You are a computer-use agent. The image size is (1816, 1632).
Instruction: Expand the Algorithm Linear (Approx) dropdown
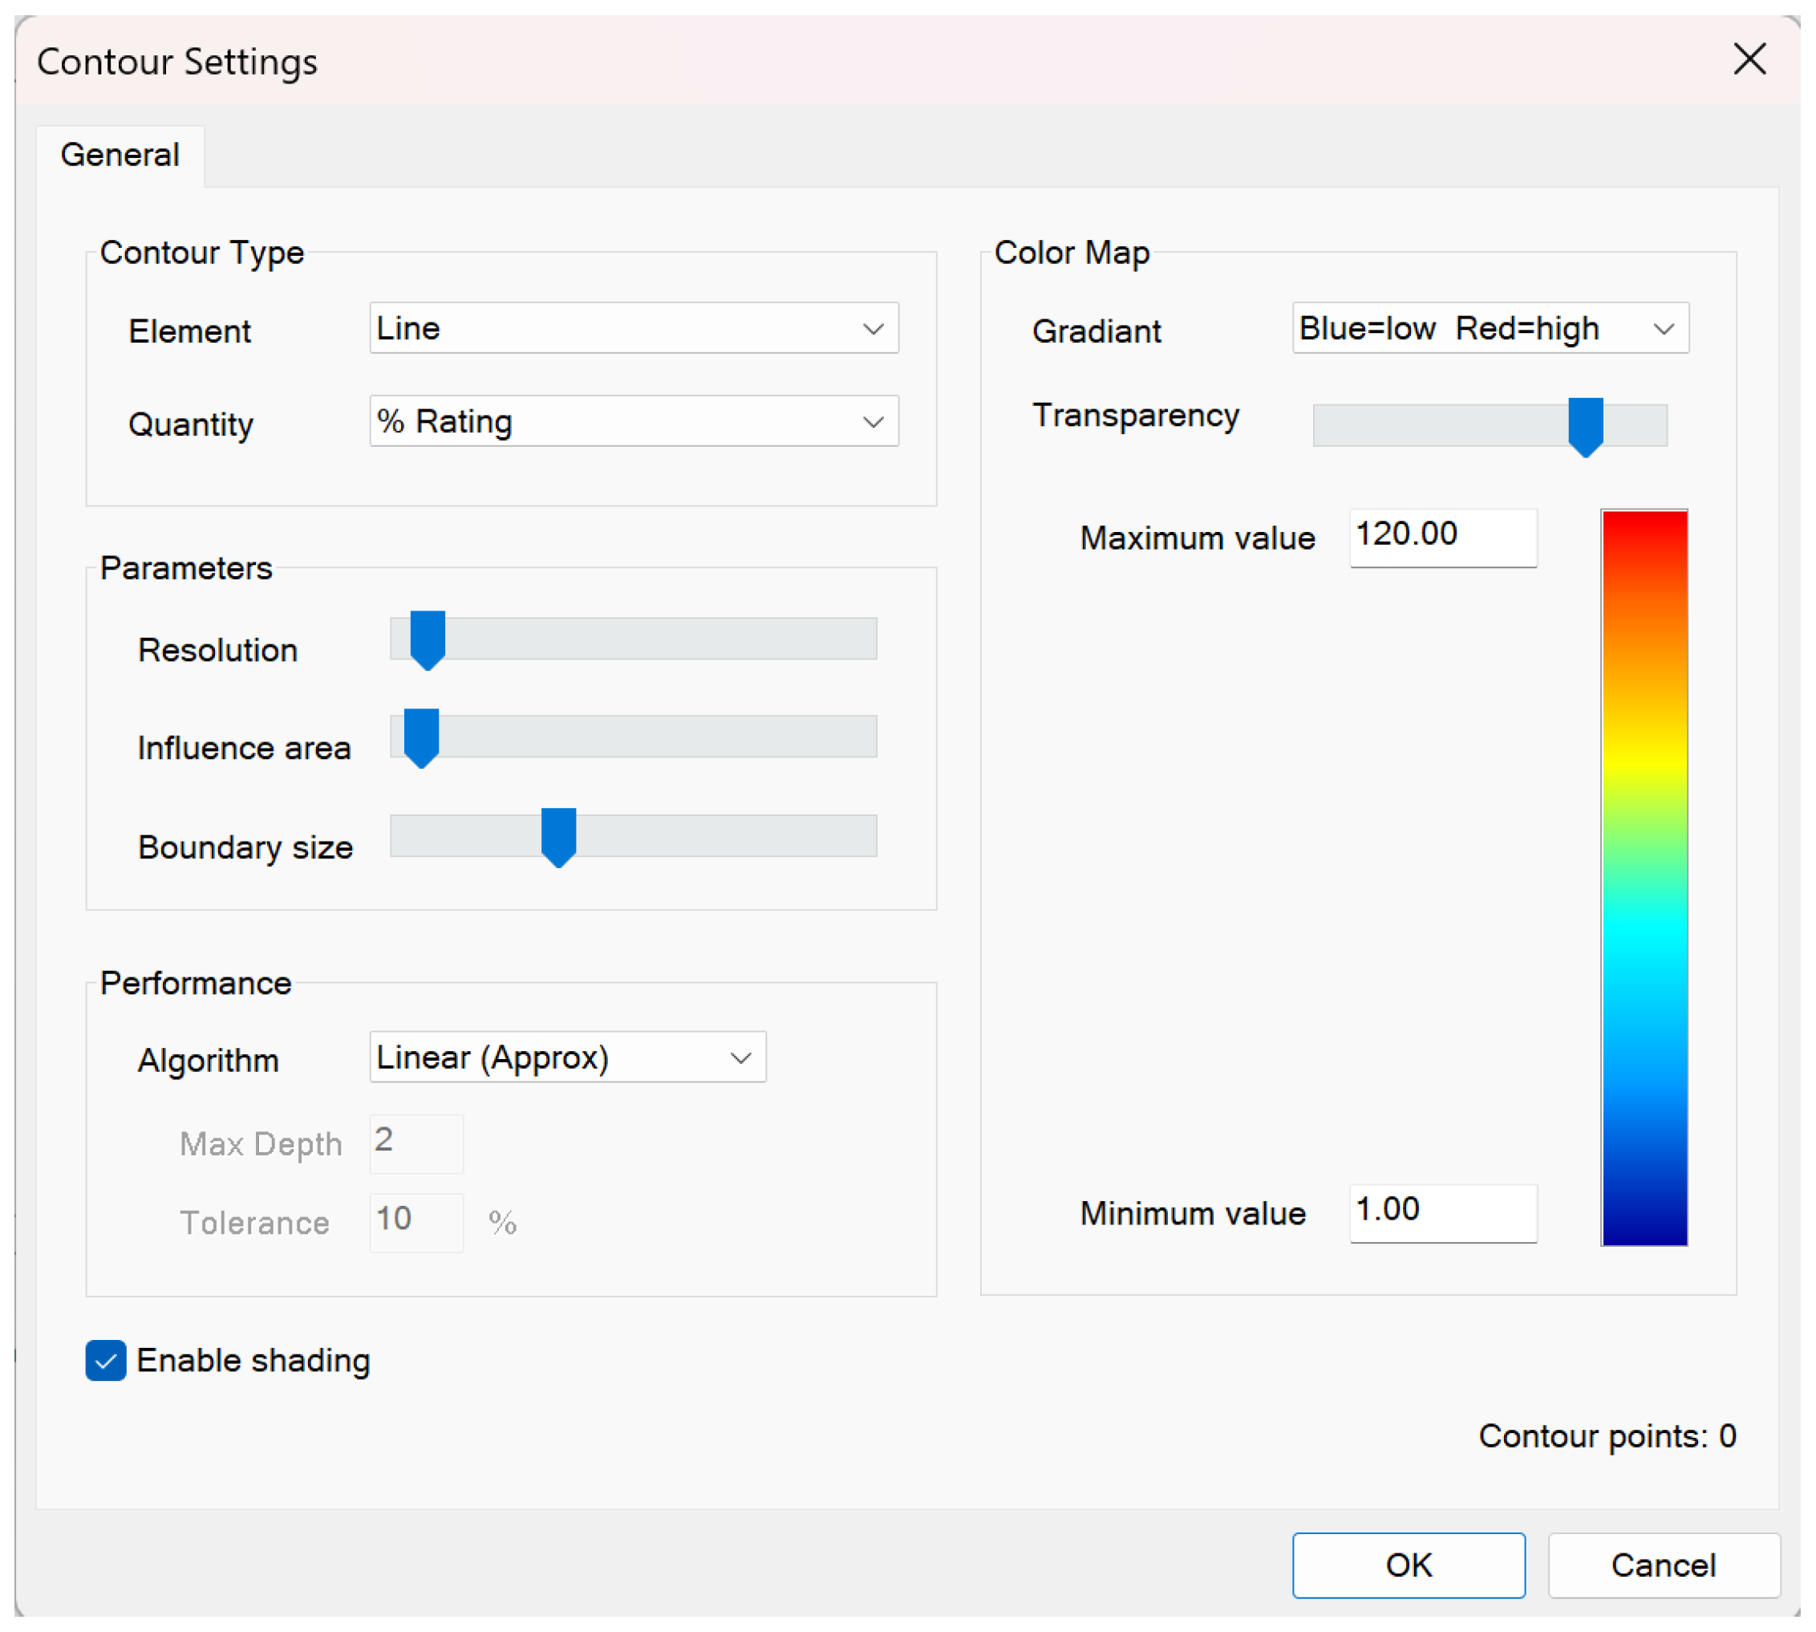(x=566, y=1058)
